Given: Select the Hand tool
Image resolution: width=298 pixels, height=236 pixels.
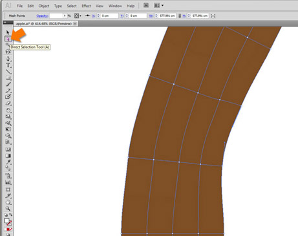Looking at the screenshot, I should tap(8, 202).
